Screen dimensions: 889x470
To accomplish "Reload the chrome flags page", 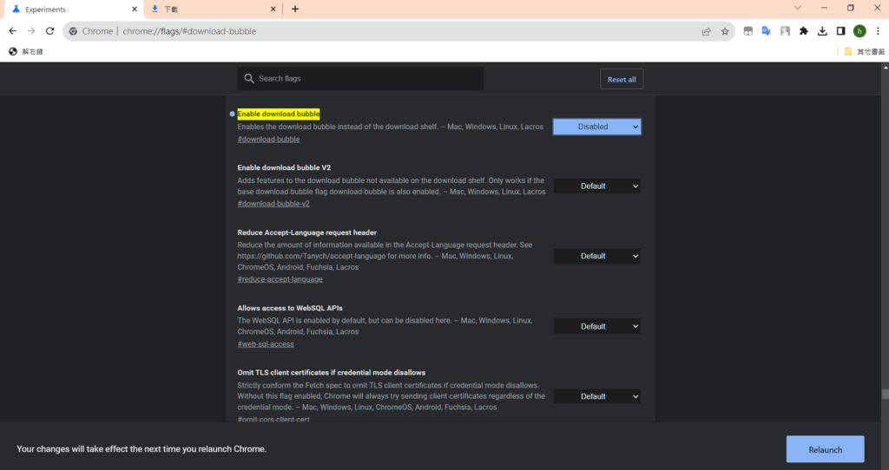I will pyautogui.click(x=49, y=31).
